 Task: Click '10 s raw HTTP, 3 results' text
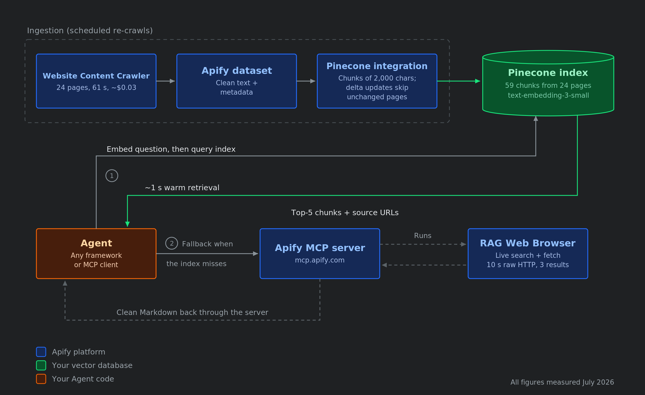click(x=528, y=265)
